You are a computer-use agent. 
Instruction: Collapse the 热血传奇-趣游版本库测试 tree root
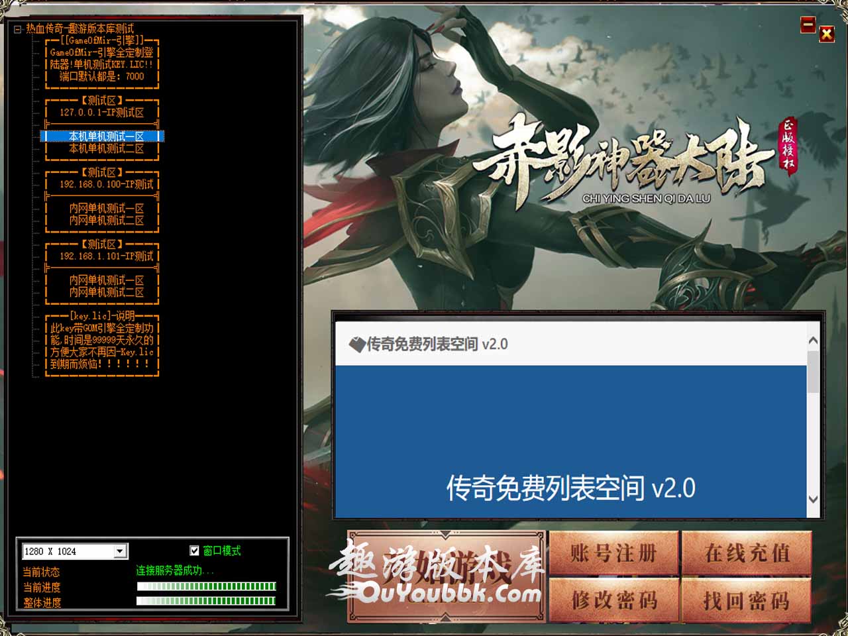18,29
